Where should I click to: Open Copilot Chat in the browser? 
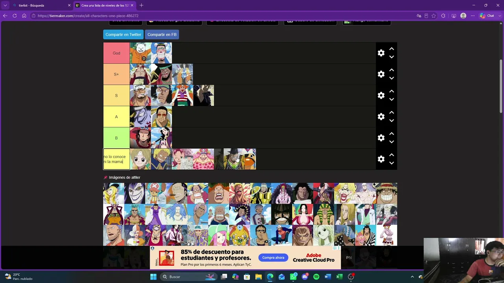pos(487,16)
